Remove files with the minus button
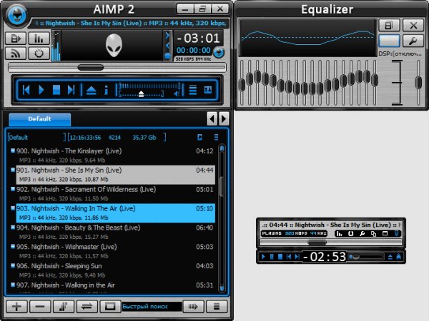 point(40,307)
